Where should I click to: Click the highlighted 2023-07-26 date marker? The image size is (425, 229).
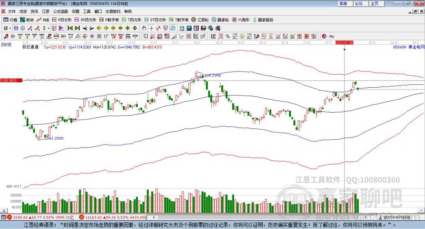click(x=344, y=42)
